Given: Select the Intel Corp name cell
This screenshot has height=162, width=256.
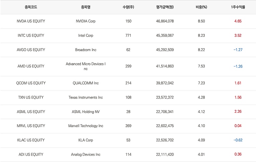Looking at the screenshot, I should click(86, 35).
